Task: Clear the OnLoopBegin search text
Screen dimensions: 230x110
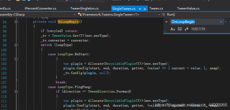Action: tap(221, 22)
